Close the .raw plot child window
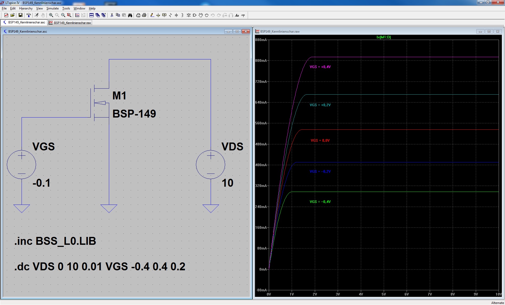The image size is (505, 305). click(498, 32)
